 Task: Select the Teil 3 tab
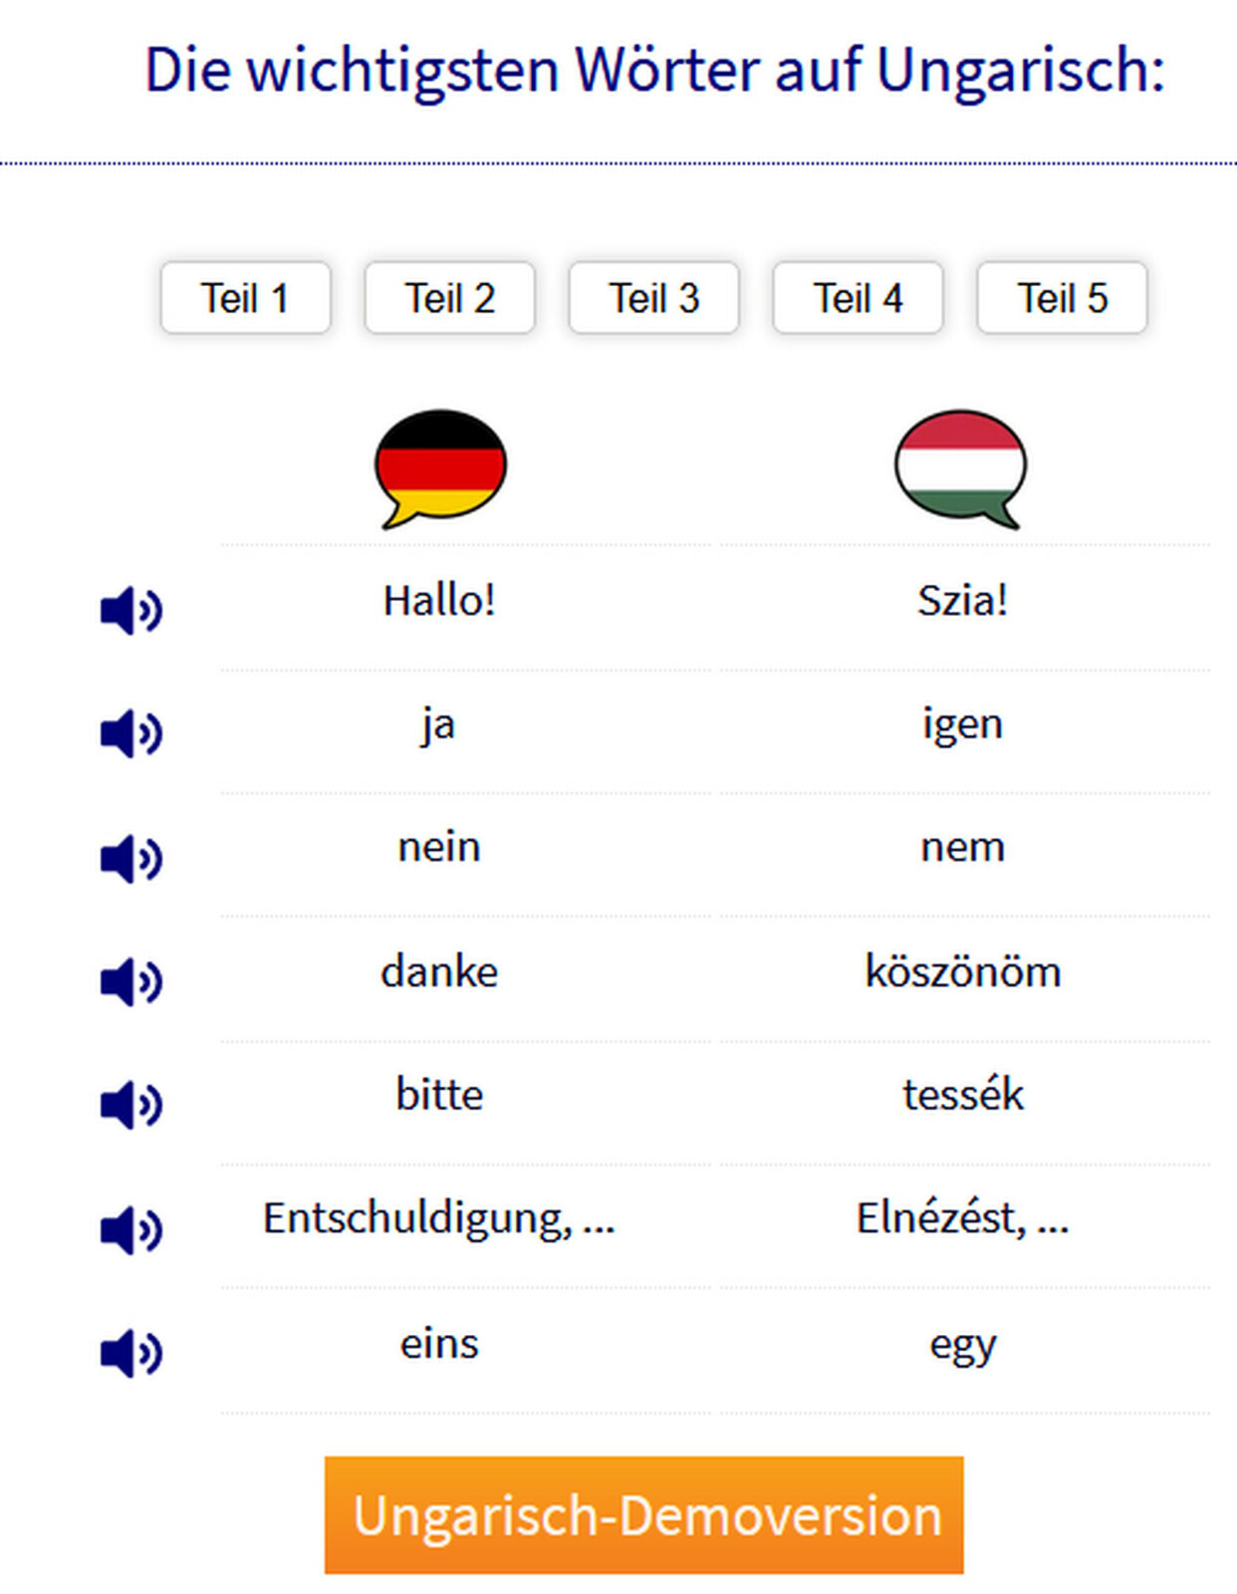653,298
